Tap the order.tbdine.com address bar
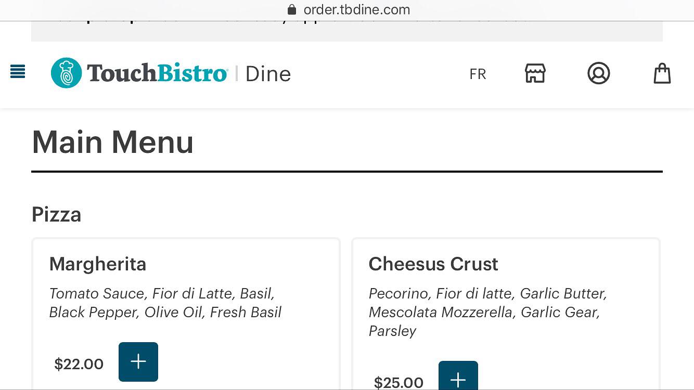Viewport: 694px width, 390px height. coord(356,10)
